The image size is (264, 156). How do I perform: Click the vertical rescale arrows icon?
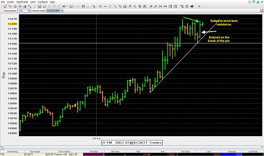[x=170, y=6]
